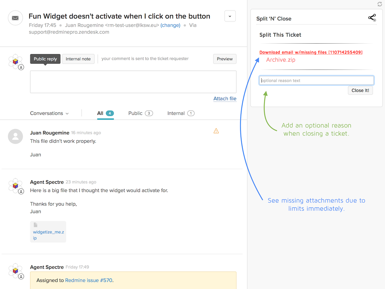Switch to Internal note mode

point(78,59)
